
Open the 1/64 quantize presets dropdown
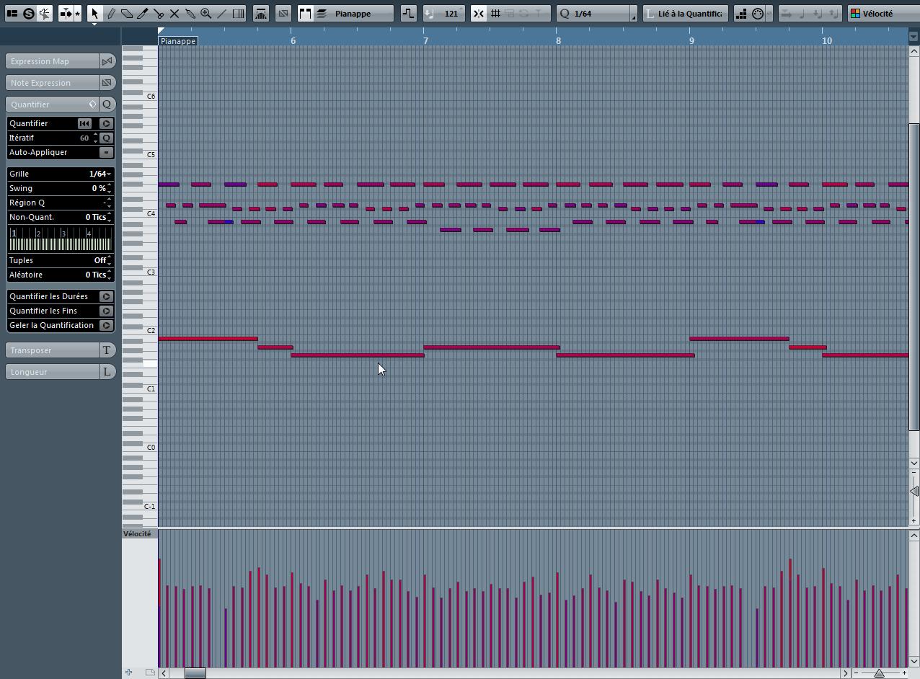click(597, 13)
